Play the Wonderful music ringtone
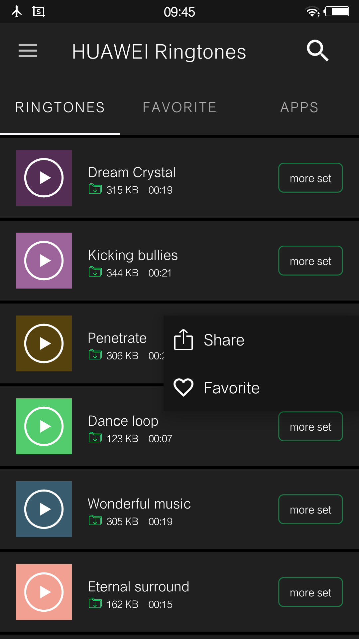Screen dimensions: 359x639 pyautogui.click(x=44, y=509)
